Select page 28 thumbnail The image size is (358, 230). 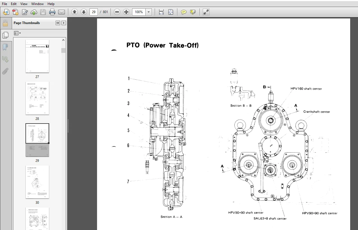click(37, 98)
